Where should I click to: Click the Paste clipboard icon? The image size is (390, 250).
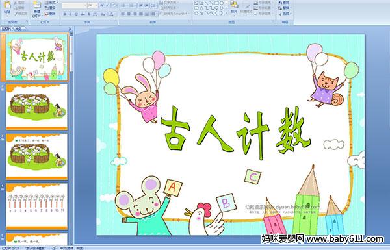(x=7, y=5)
